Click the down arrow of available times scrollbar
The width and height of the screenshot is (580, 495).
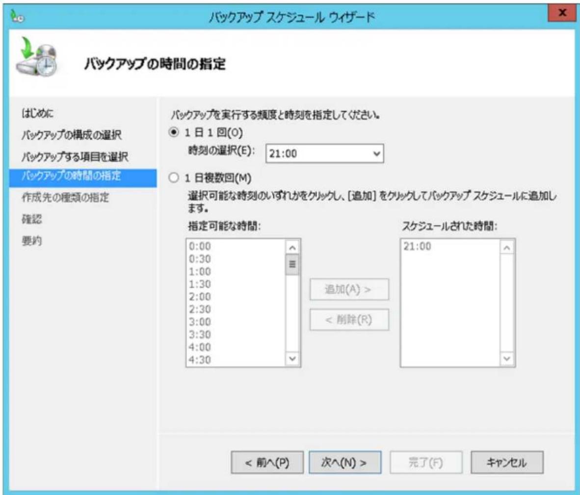[292, 358]
